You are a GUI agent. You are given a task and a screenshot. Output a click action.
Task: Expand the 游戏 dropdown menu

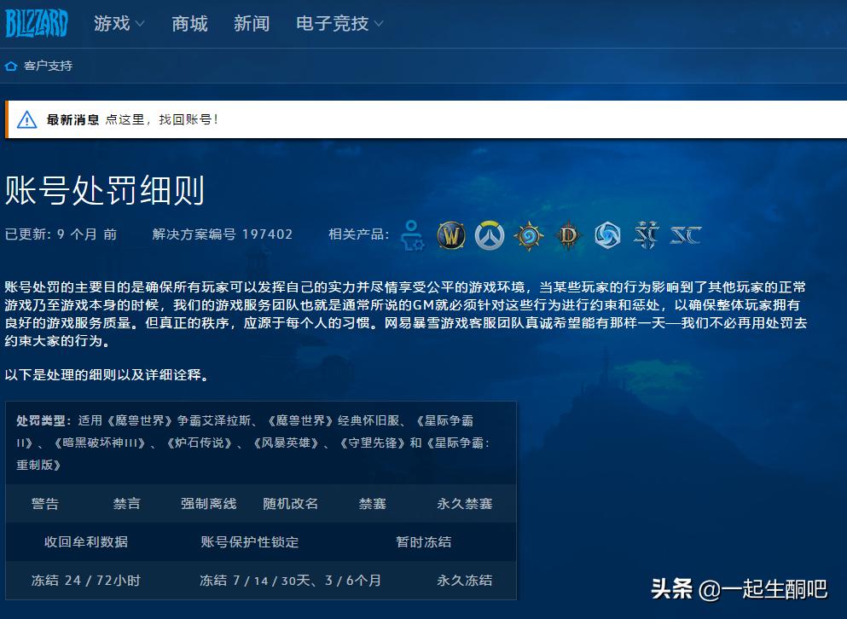point(119,24)
